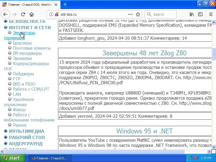
Task: Click Добавил yevrowl comment info line
Action: (x=116, y=116)
